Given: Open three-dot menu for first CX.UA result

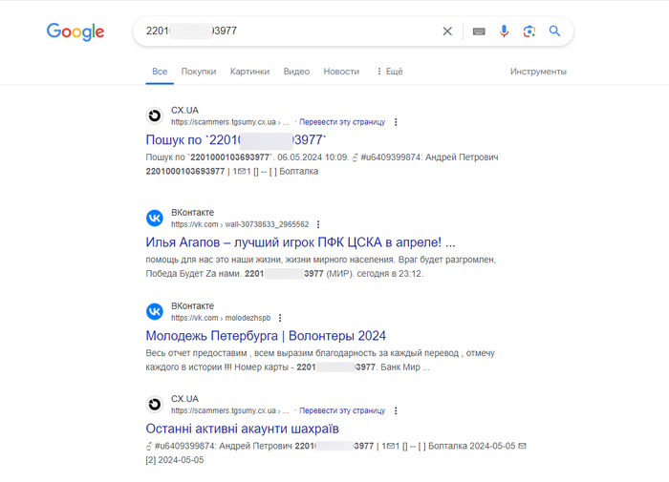Looking at the screenshot, I should pos(397,122).
